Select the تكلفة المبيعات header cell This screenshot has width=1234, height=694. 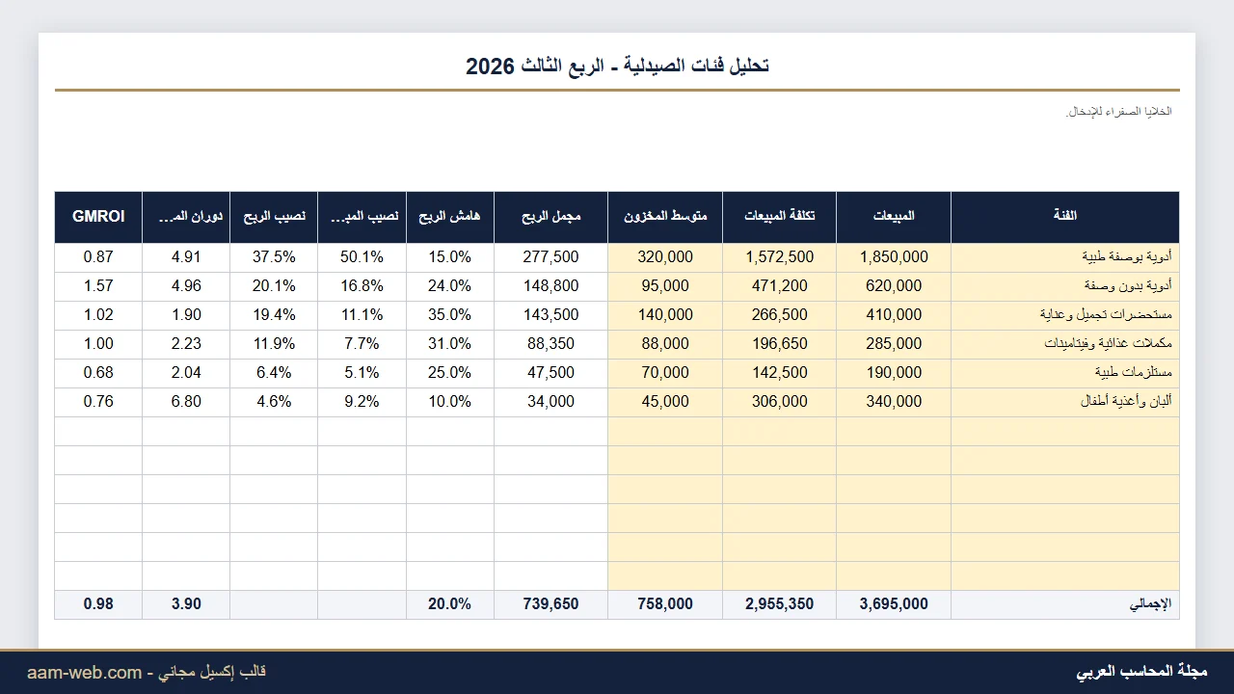780,217
